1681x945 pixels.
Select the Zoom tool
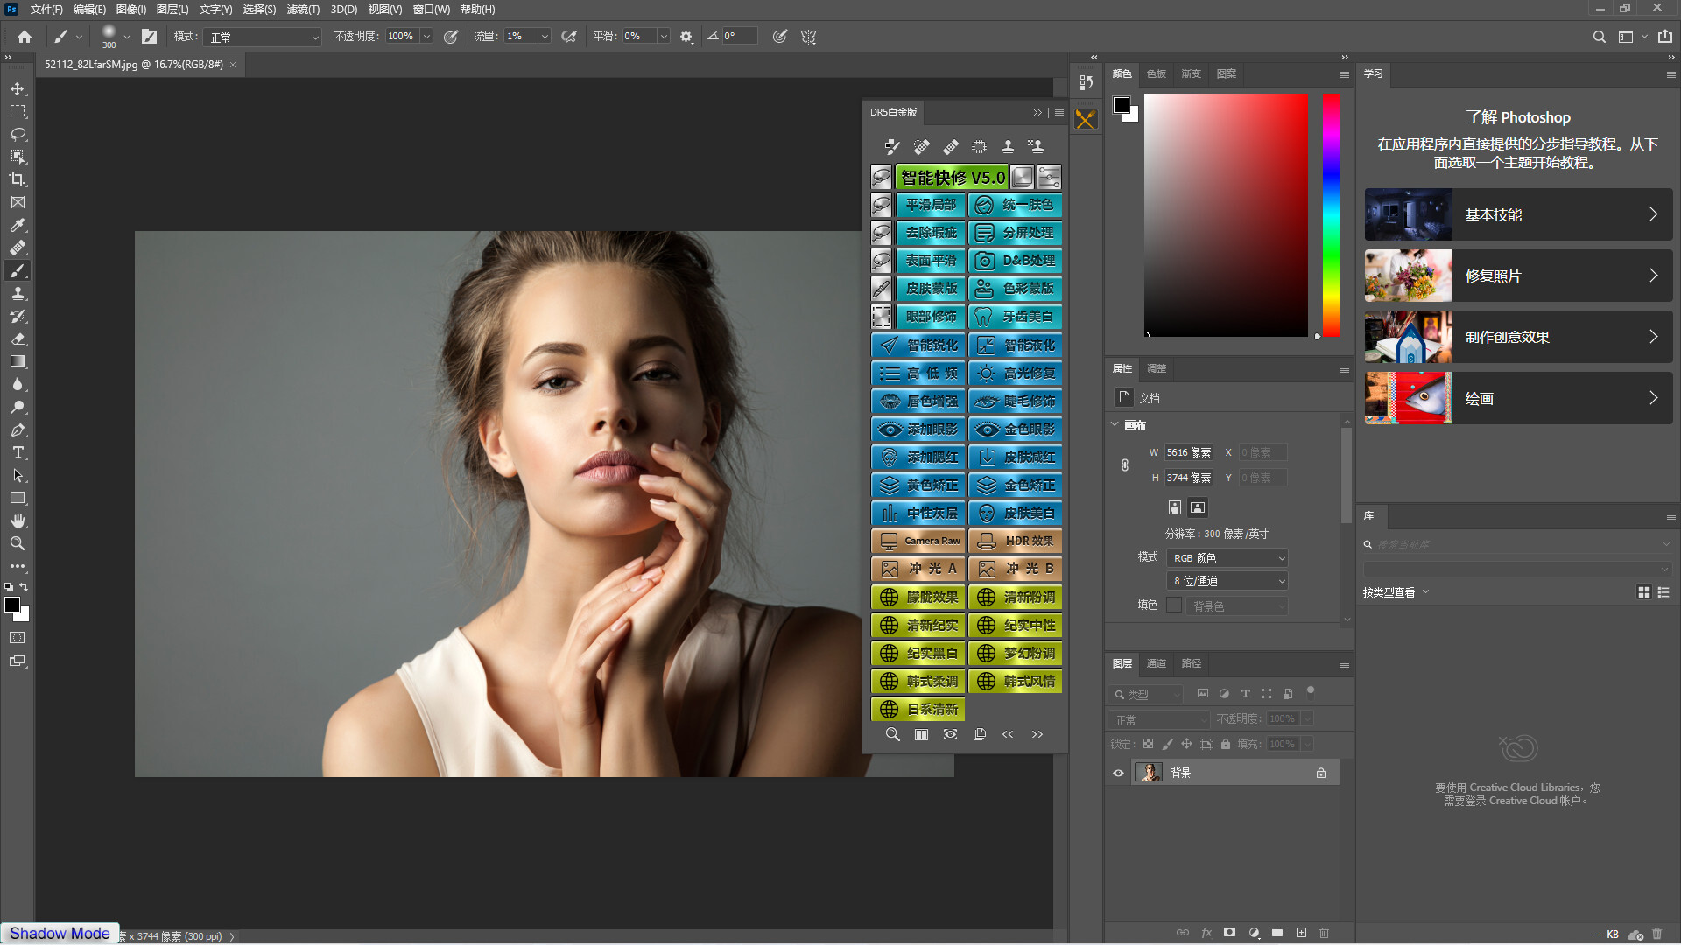click(x=18, y=543)
